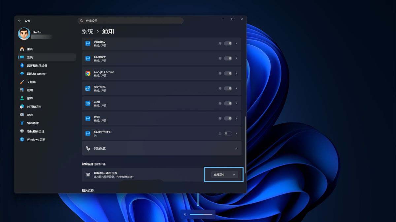The image size is (396, 222).
Task: Turn off the 通知建议 notification toggle
Action: [x=228, y=43]
